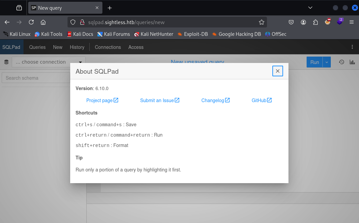Viewport: 359px width, 223px height.
Task: Click the ctrl+return Run shortcut line
Action: tap(119, 135)
